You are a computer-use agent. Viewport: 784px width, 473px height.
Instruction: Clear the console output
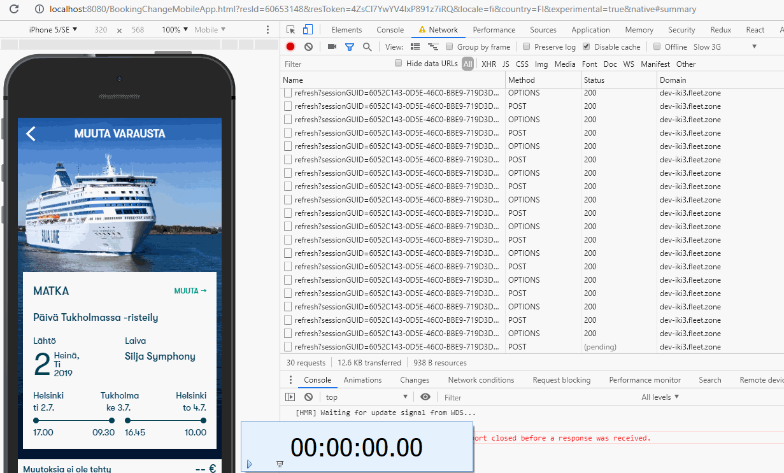pos(308,397)
